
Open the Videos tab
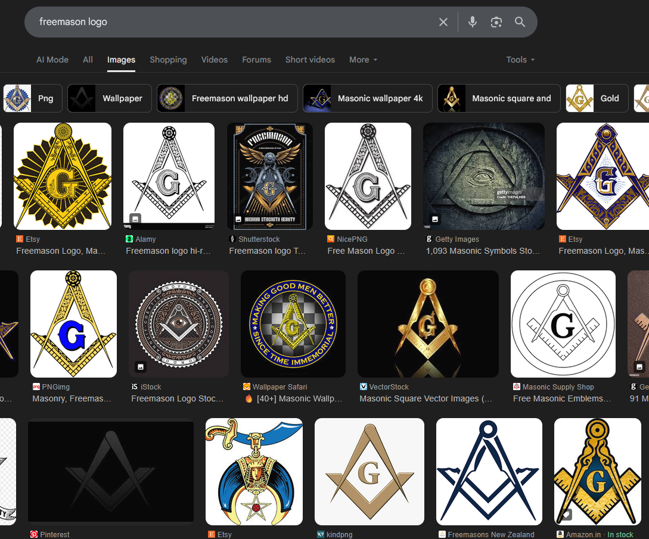[x=215, y=60]
